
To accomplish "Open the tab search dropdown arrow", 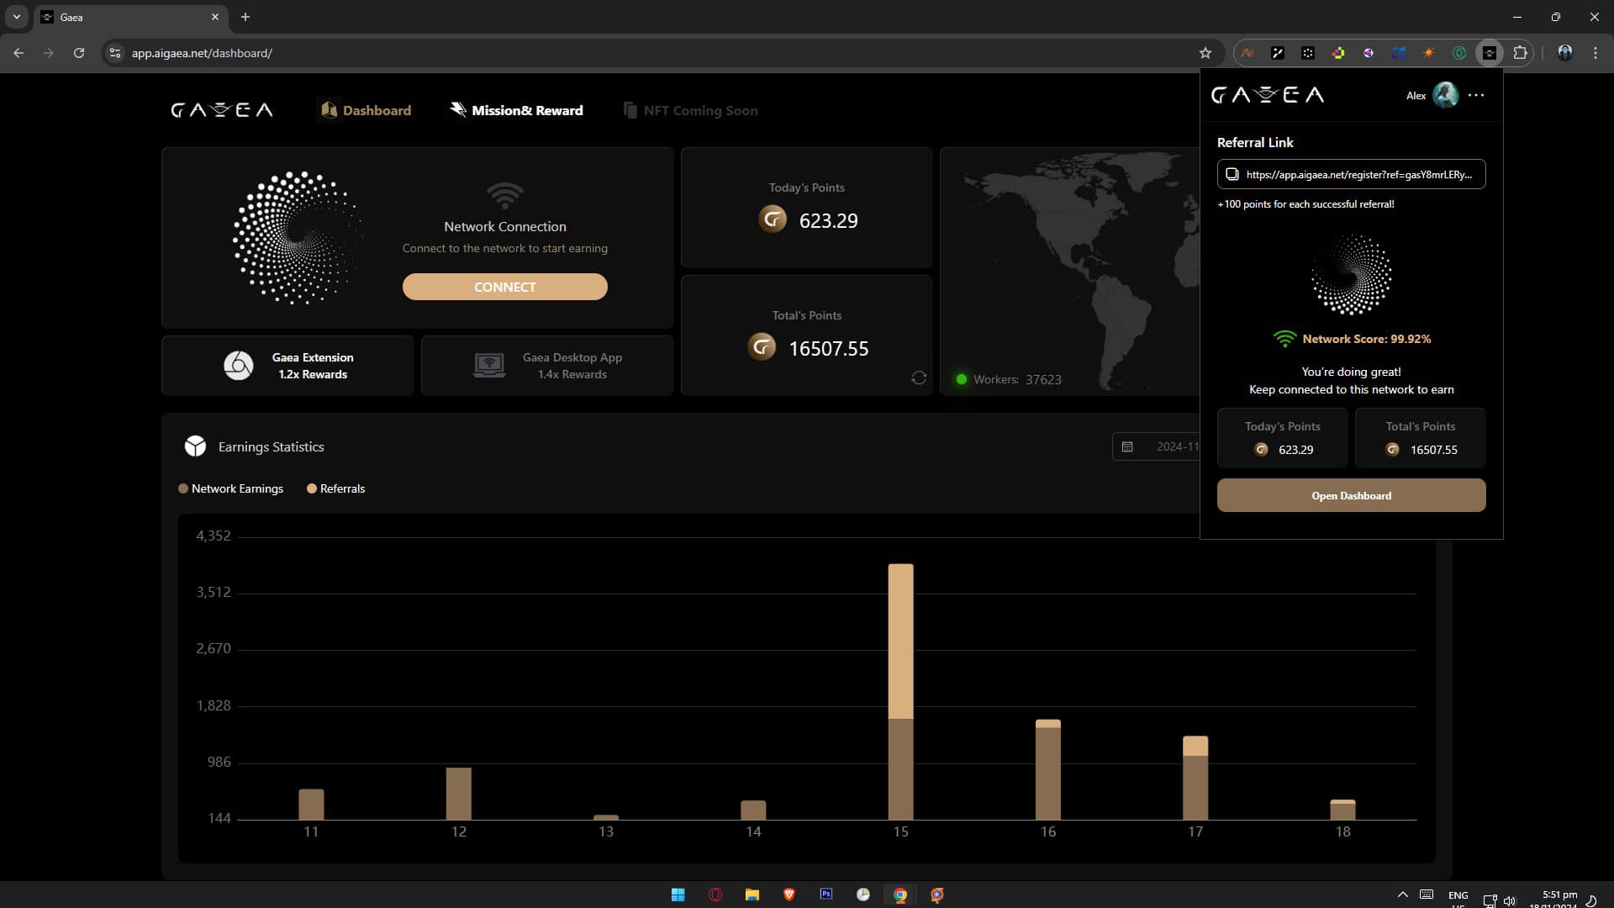I will [16, 17].
